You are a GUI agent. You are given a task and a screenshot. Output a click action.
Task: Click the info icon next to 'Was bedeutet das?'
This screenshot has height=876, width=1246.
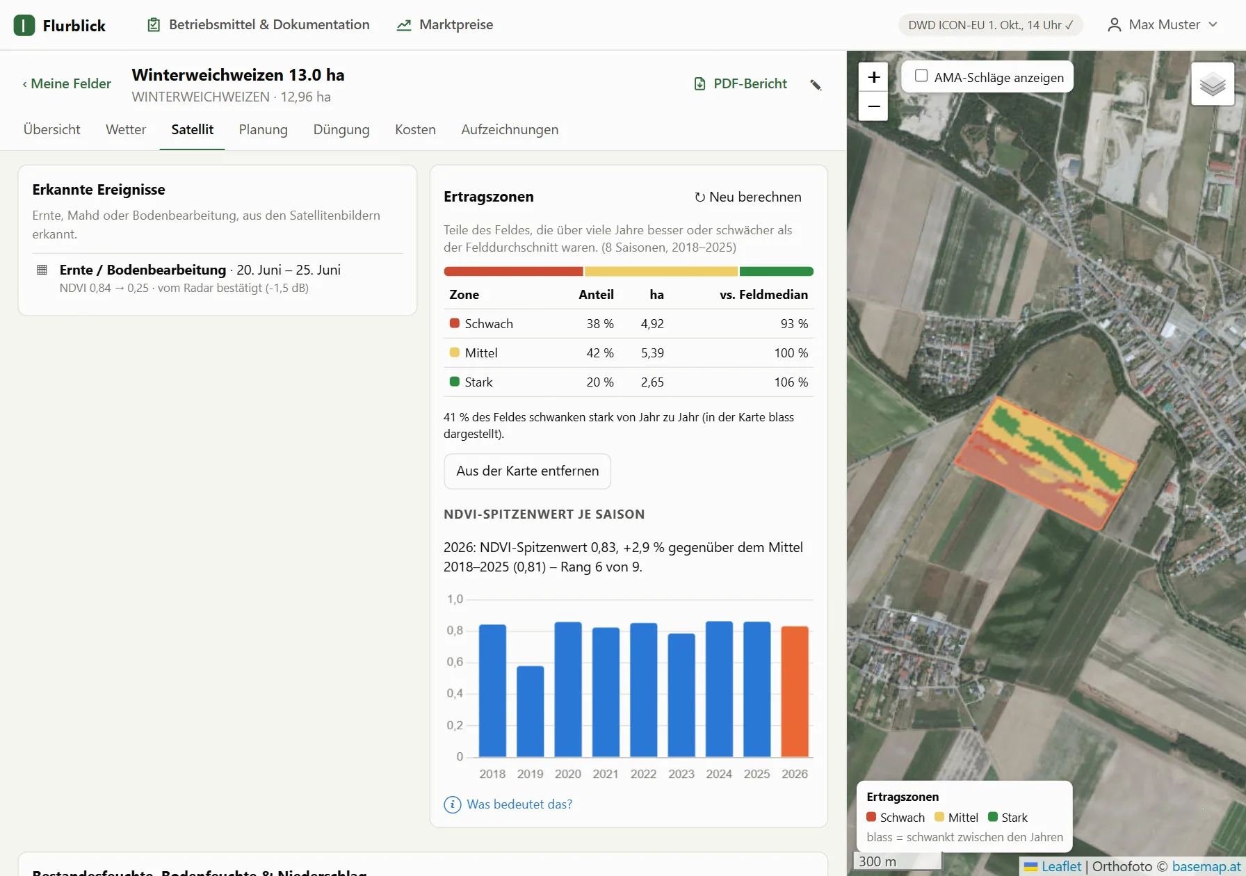point(453,804)
